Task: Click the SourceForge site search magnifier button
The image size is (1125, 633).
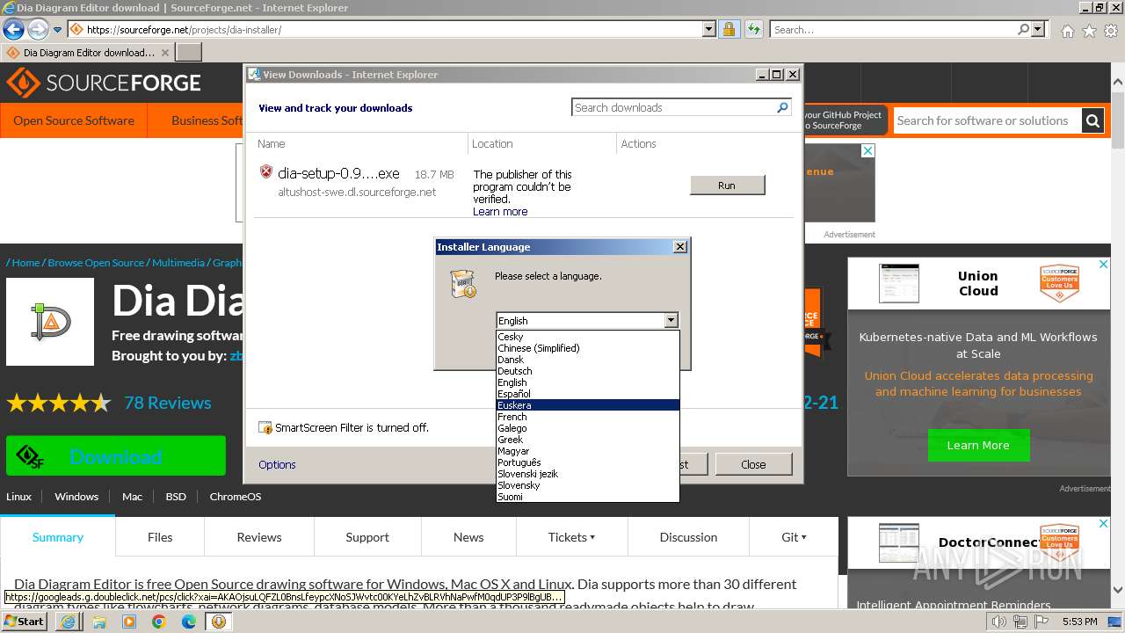Action: 1092,120
